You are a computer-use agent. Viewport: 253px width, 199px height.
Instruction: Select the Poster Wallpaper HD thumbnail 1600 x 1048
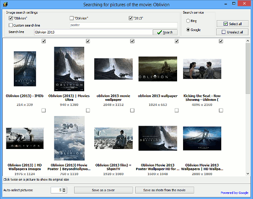point(158,138)
